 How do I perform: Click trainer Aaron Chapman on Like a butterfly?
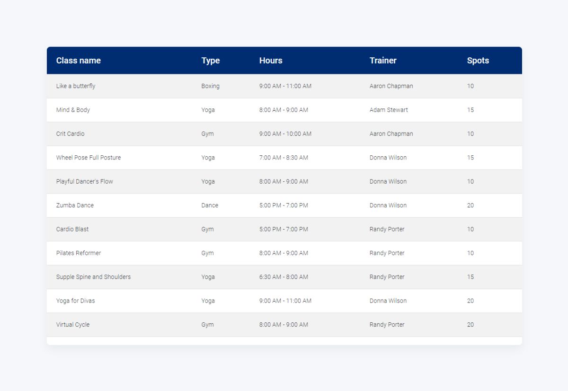click(391, 86)
